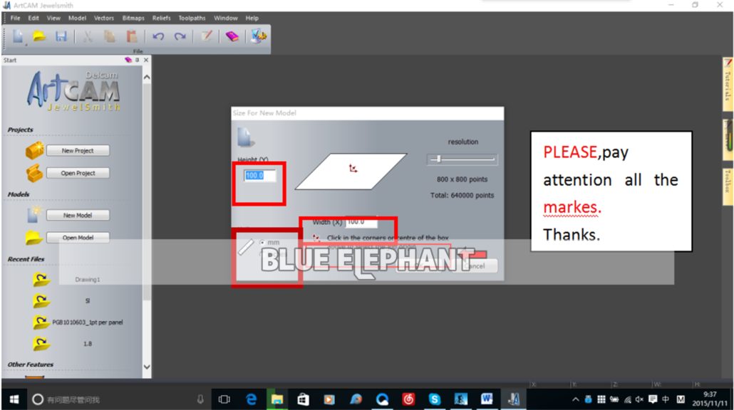734x410 pixels.
Task: Open the Tutorials side tab
Action: click(728, 84)
